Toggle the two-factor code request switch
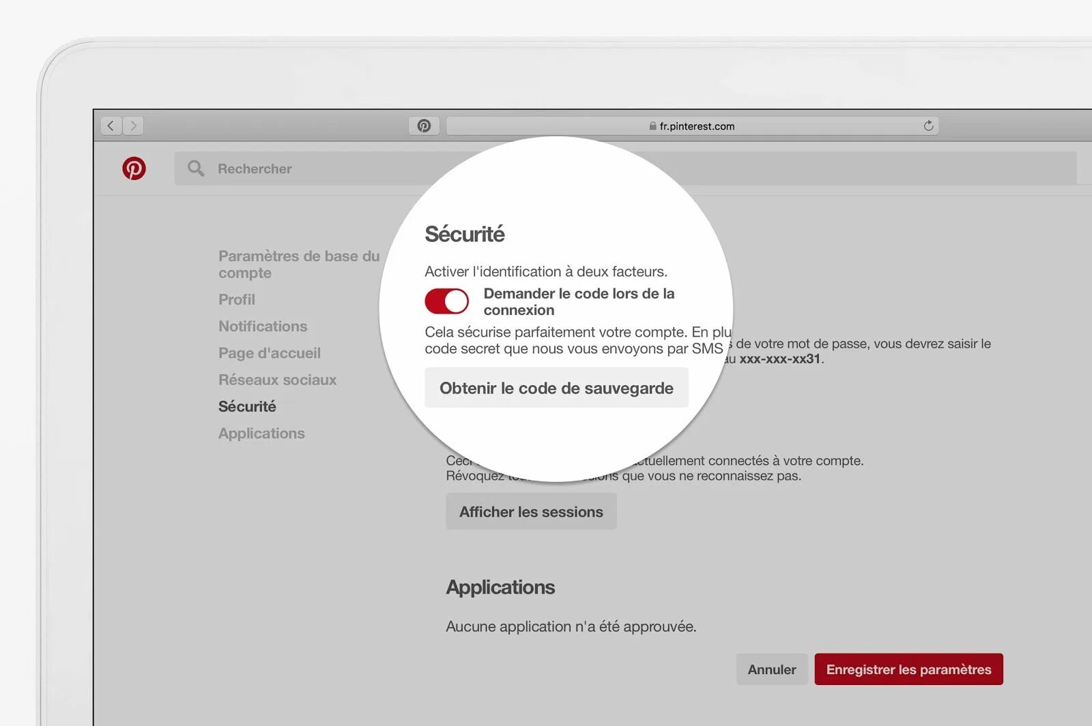This screenshot has width=1092, height=726. [446, 301]
